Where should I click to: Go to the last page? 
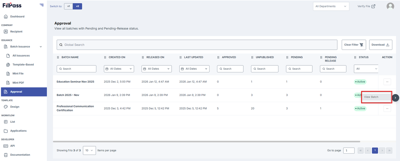[390, 151]
